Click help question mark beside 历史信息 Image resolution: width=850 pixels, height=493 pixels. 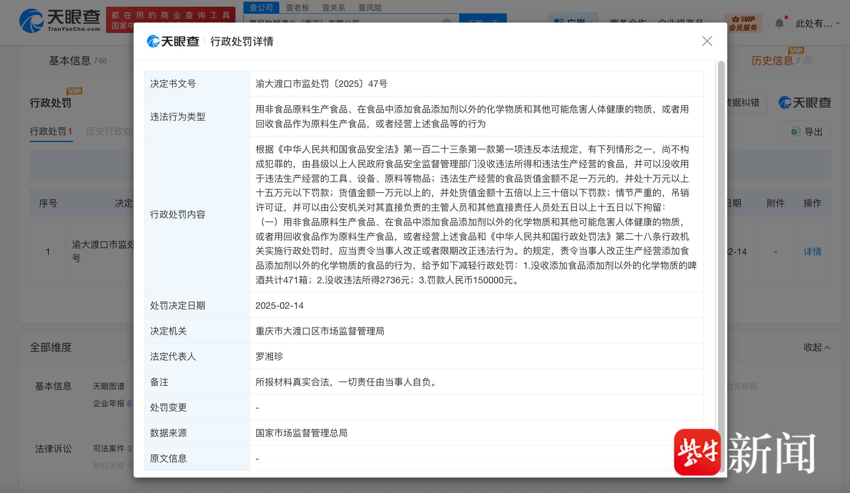808,61
